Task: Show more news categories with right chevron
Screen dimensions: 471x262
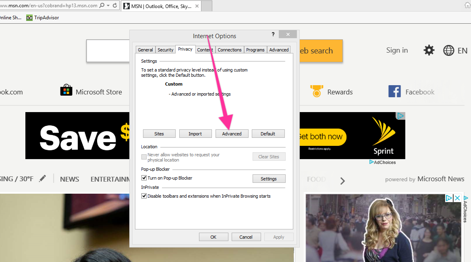Action: click(x=342, y=181)
